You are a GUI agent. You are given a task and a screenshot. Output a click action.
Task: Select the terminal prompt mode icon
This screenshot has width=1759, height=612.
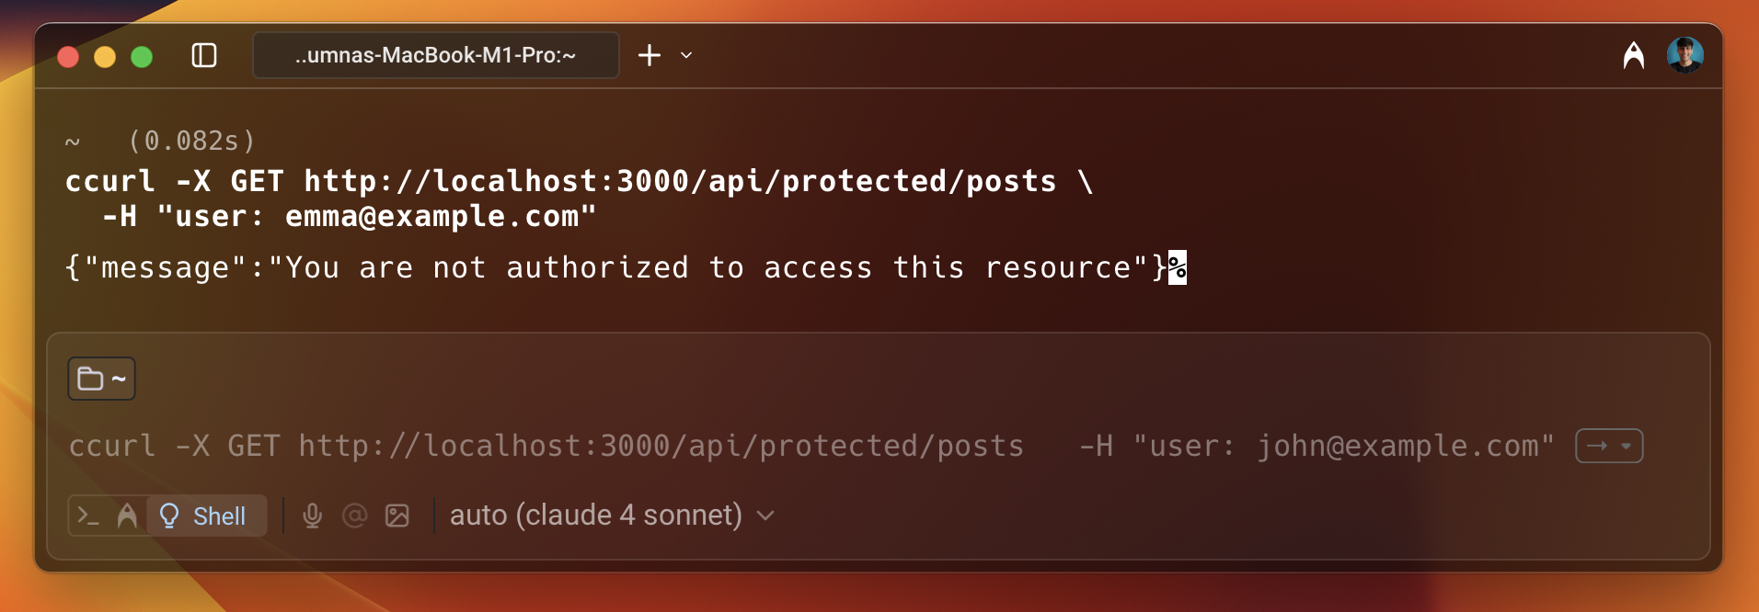pos(90,516)
